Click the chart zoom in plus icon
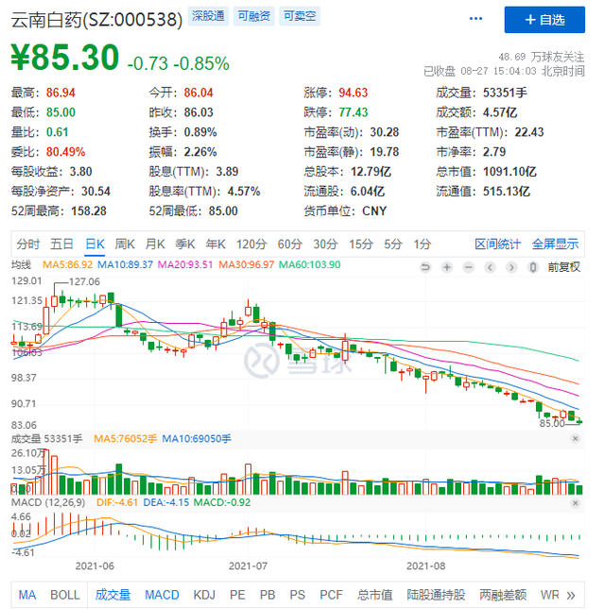The image size is (605, 609). click(x=447, y=267)
